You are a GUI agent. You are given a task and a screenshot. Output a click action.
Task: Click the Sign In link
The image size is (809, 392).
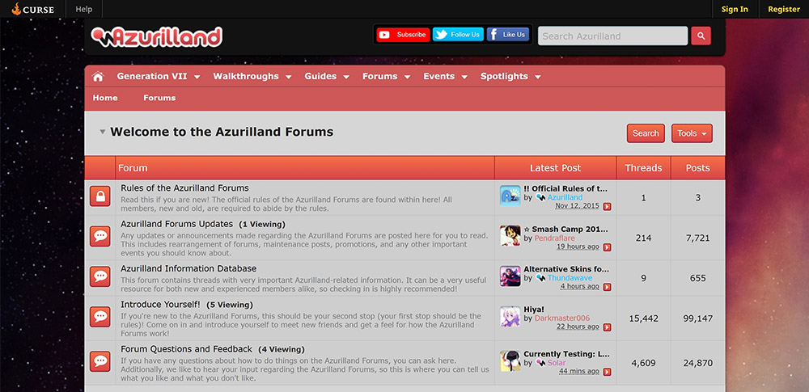735,9
